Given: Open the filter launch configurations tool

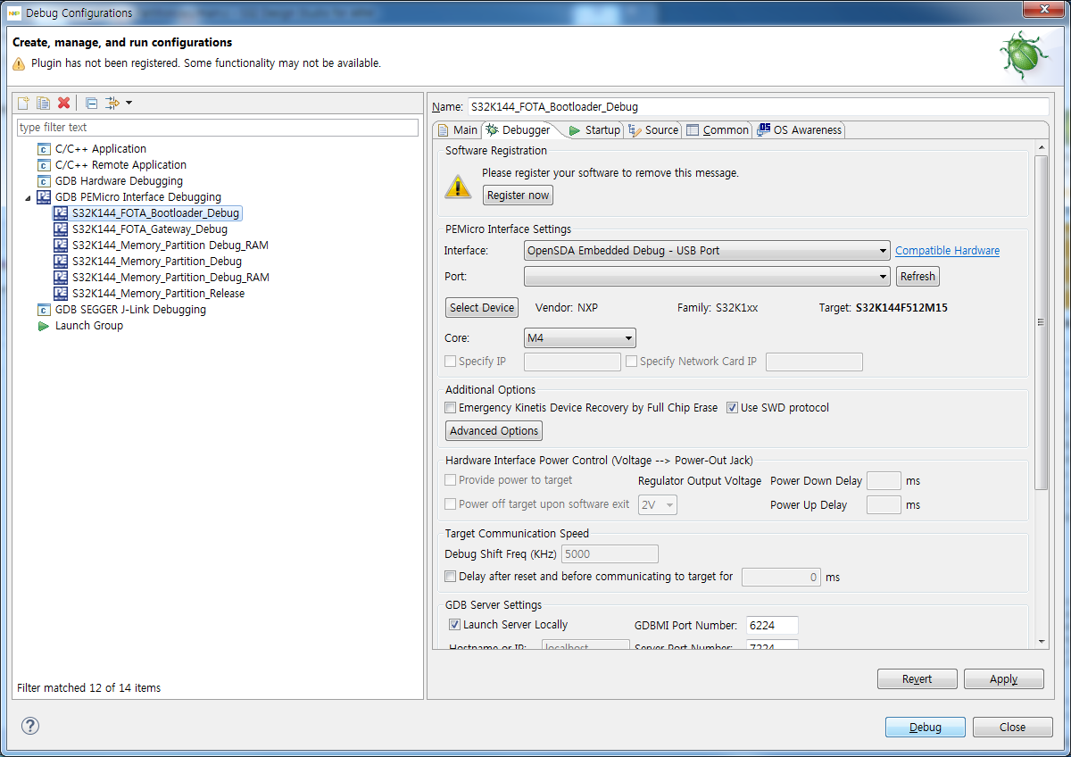Looking at the screenshot, I should click(x=112, y=103).
